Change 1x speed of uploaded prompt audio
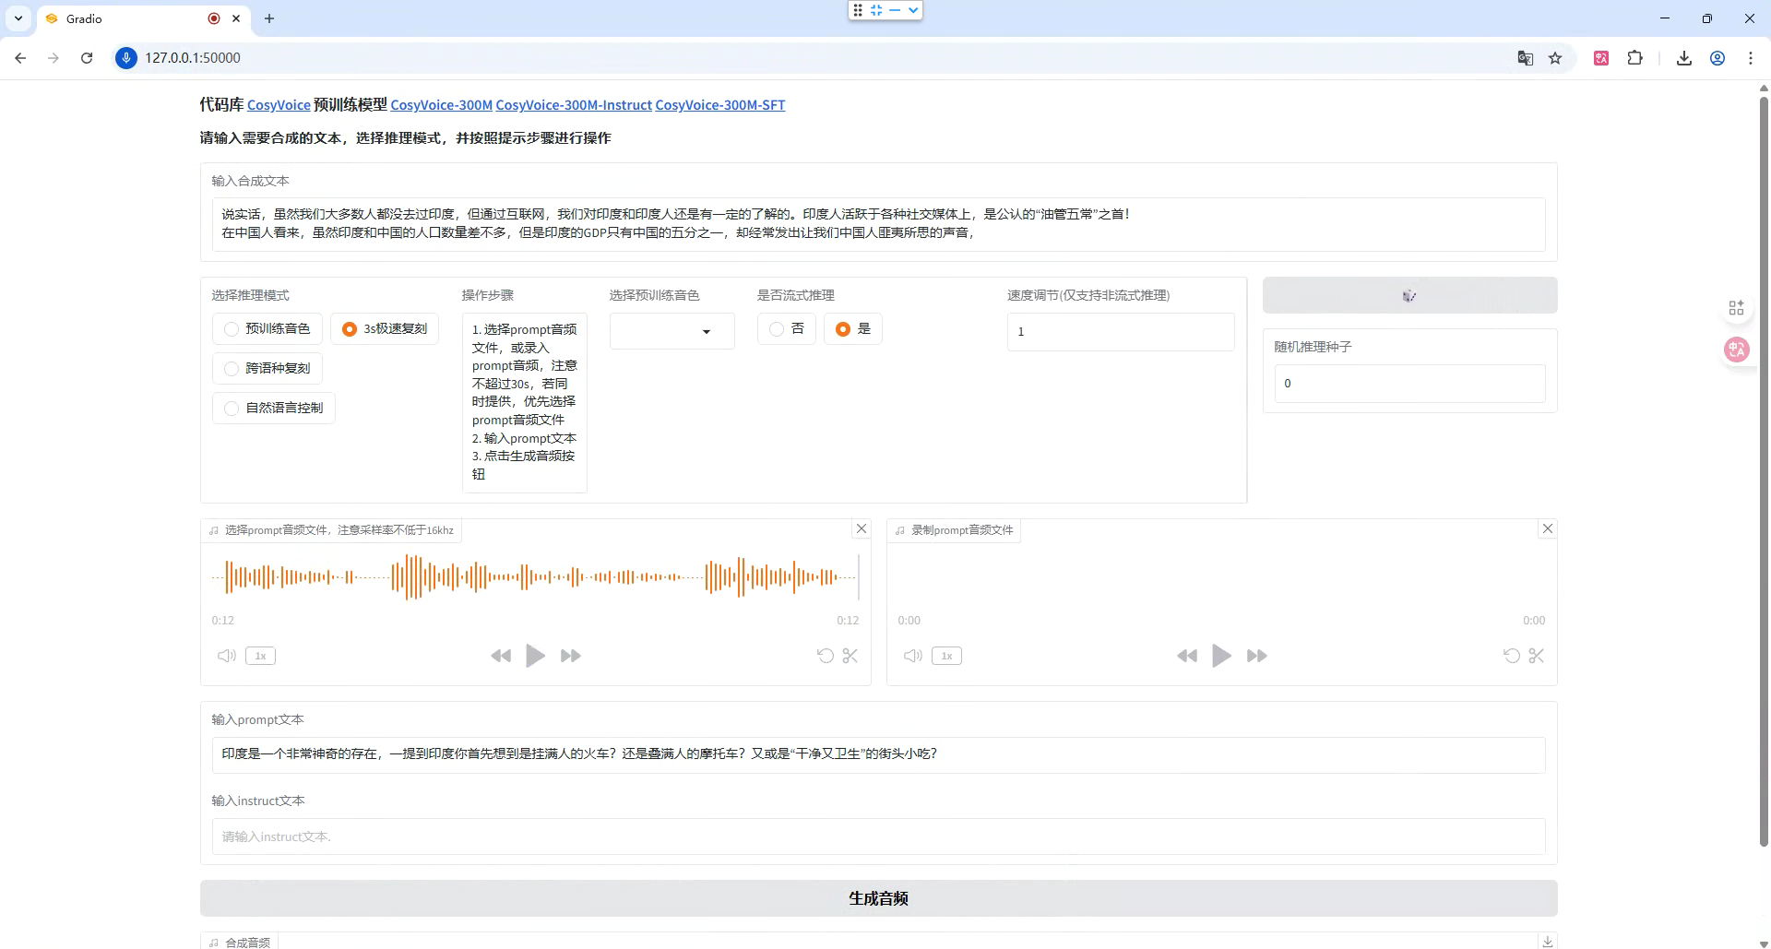Viewport: 1771px width, 949px height. tap(261, 656)
